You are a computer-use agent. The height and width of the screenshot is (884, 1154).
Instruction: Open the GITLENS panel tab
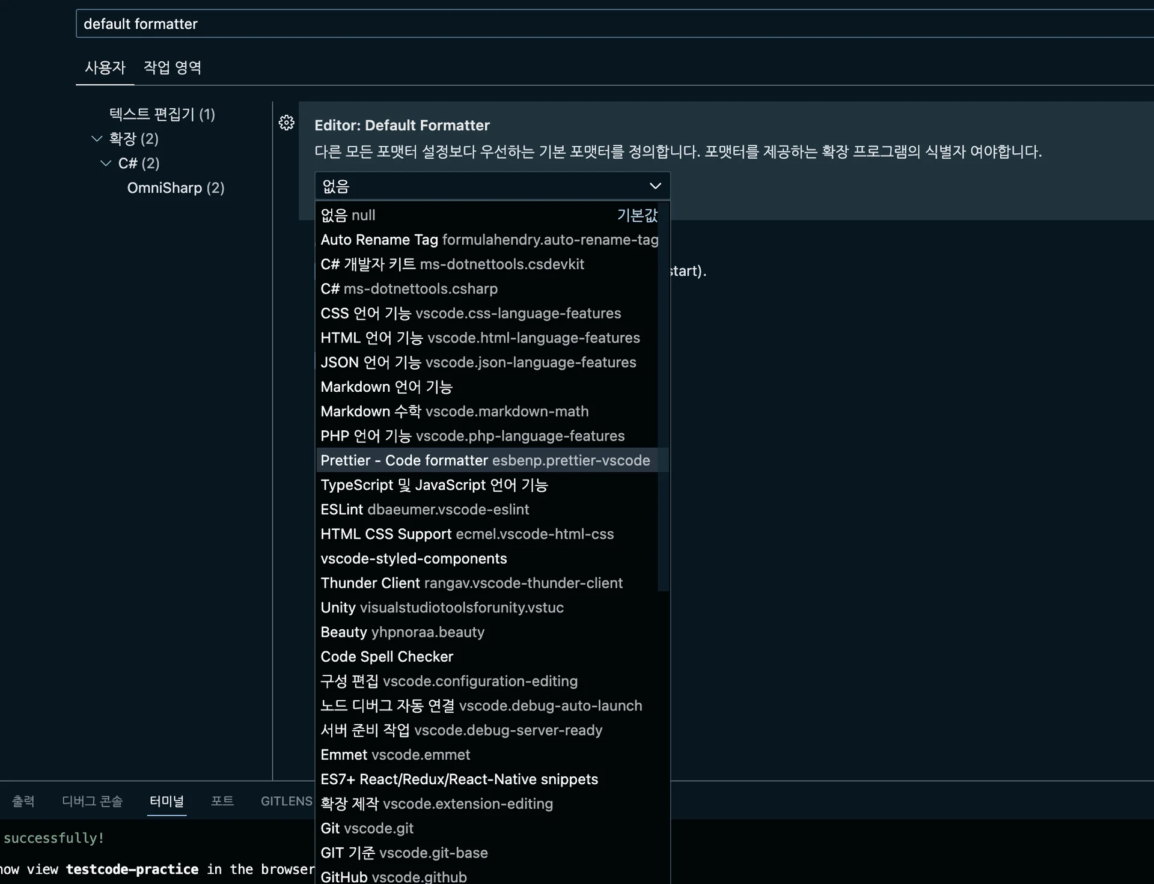(286, 801)
